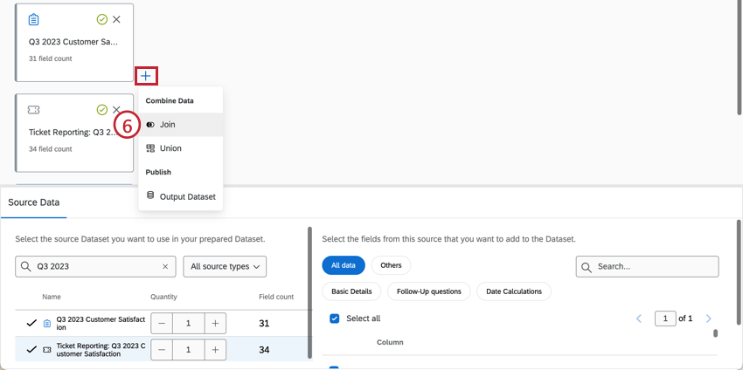
Task: Remove the Ticket Reporting card with X
Action: (x=116, y=110)
